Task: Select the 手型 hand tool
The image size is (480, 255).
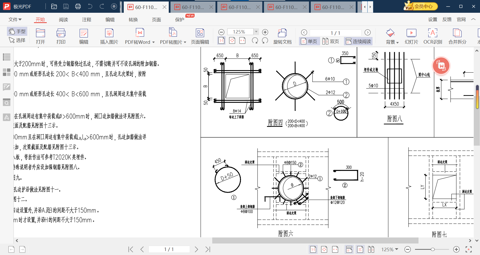Action: tap(17, 31)
